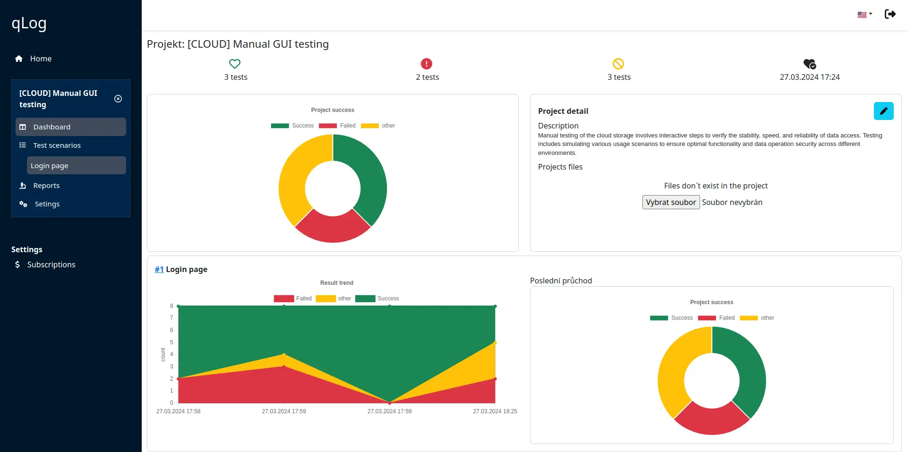Open the Home icon in sidebar
Image resolution: width=907 pixels, height=452 pixels.
point(19,59)
